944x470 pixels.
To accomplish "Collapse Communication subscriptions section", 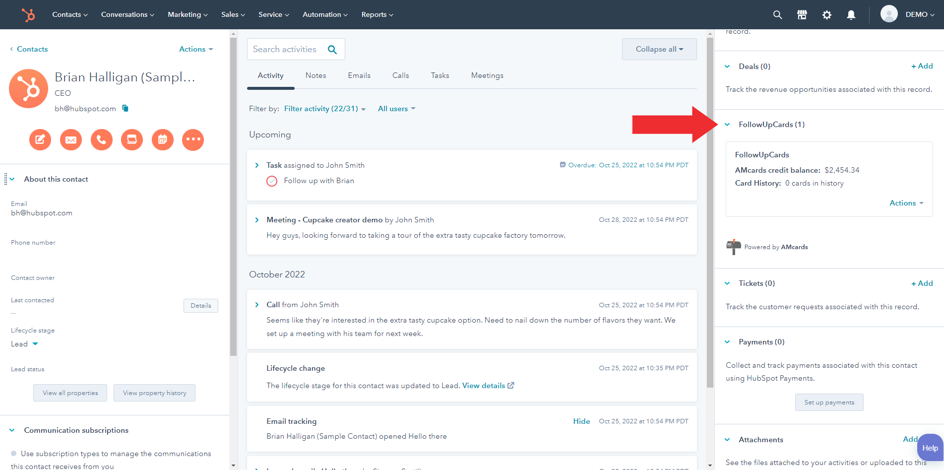I will (12, 430).
